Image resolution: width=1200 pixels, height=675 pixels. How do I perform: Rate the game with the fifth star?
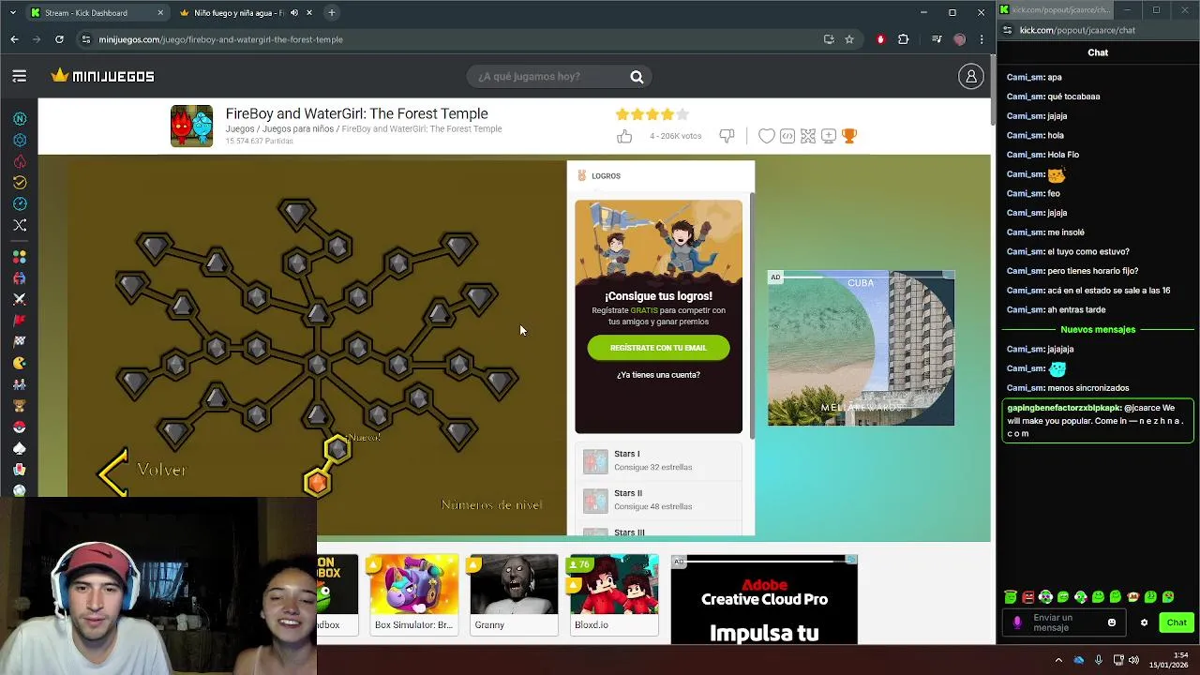click(x=682, y=114)
